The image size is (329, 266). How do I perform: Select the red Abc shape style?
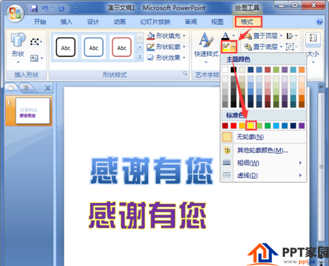[122, 47]
